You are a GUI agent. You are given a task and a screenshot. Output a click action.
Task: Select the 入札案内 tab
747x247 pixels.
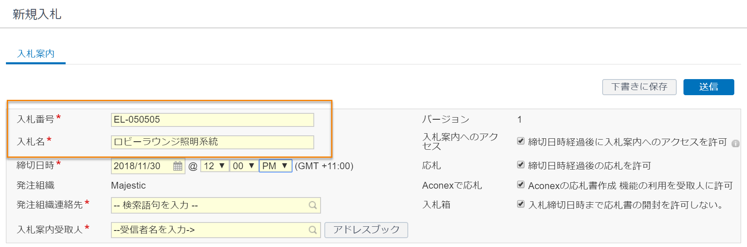pos(36,54)
